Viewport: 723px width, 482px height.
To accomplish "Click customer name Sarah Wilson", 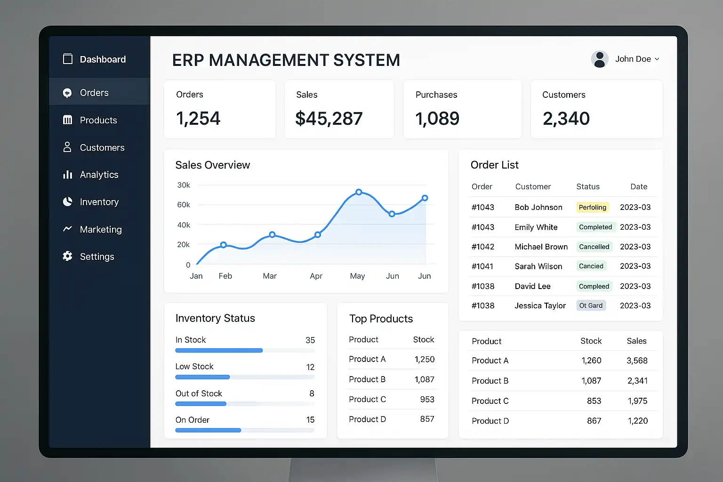I will click(x=538, y=266).
